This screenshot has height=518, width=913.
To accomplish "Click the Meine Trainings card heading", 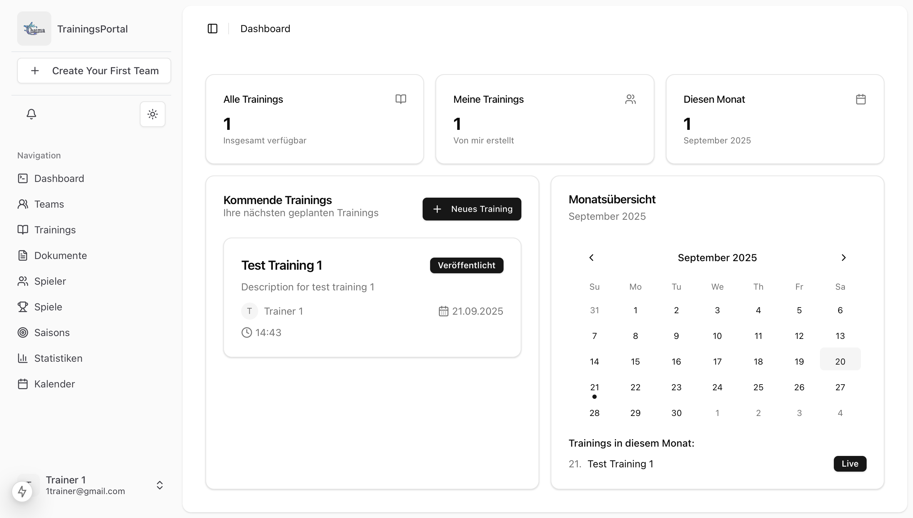I will [489, 99].
